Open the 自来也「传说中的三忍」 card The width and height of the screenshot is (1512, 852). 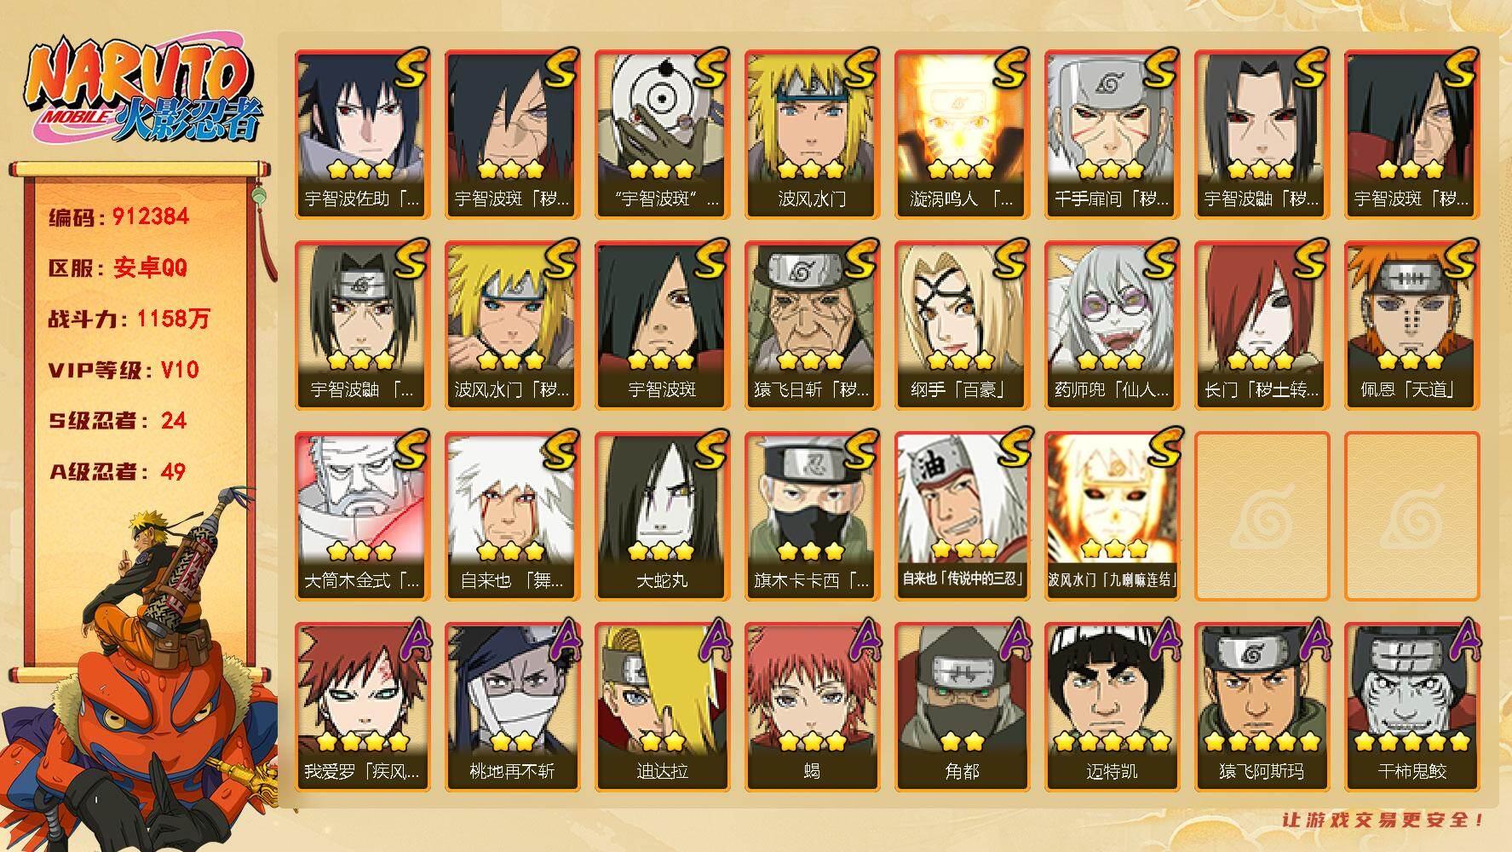[962, 515]
